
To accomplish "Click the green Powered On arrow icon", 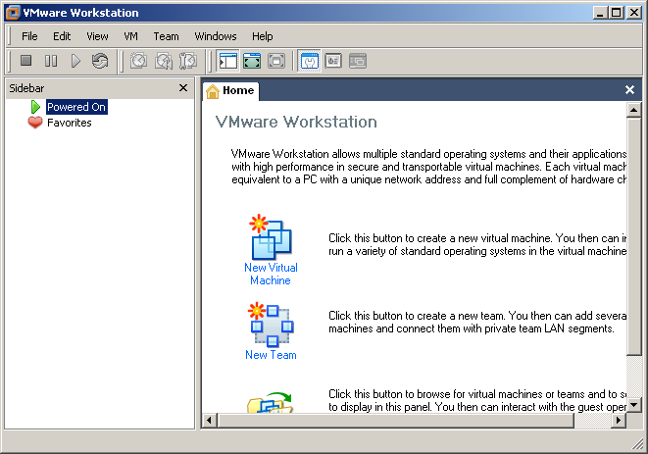I will (35, 107).
